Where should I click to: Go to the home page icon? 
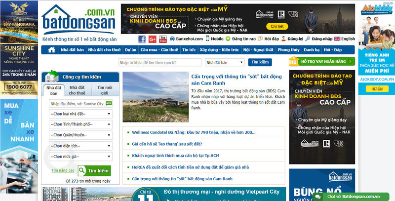tap(51, 50)
